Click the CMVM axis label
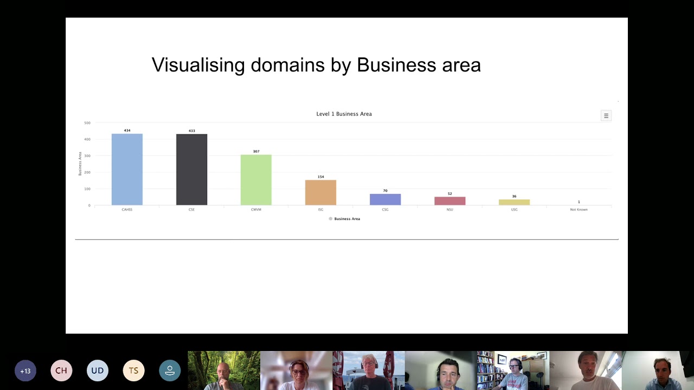The width and height of the screenshot is (694, 390). pos(256,210)
